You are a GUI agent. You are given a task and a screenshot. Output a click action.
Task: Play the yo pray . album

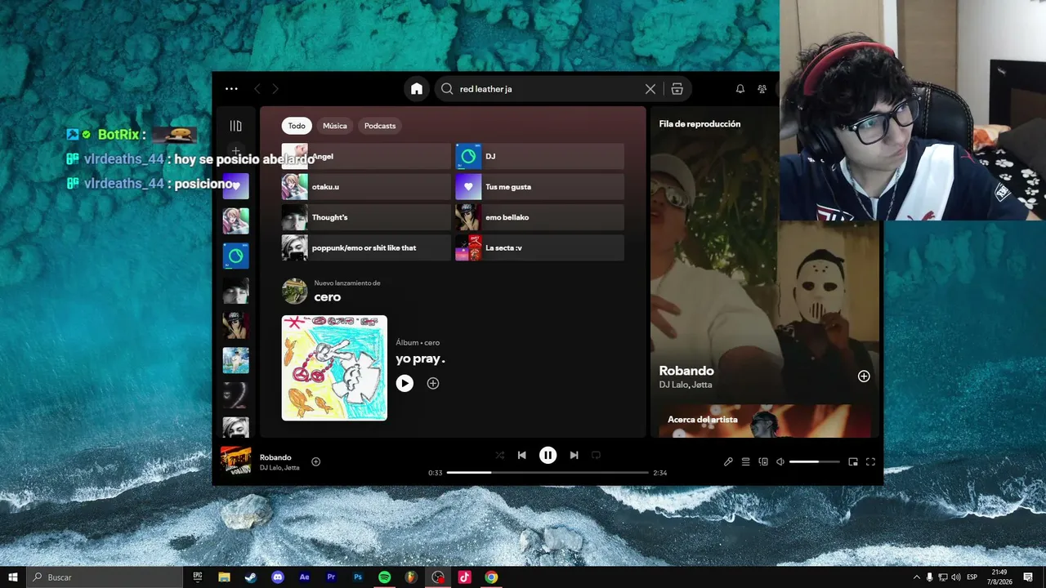point(405,383)
